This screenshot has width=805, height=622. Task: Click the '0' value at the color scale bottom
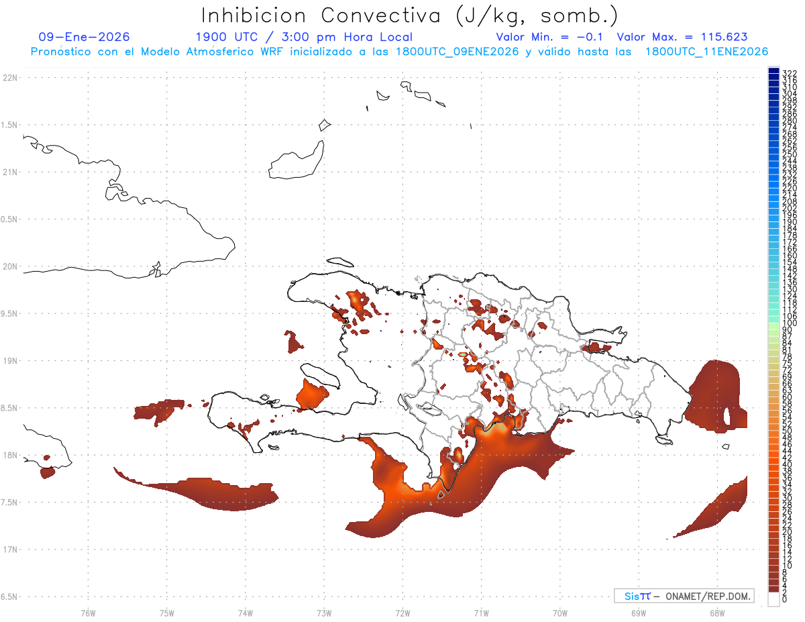[785, 599]
